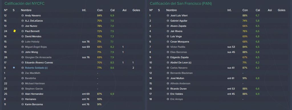This screenshot has height=110, width=292.
Task: Select Gabriel Aguilar player name
Action: [x=179, y=21]
